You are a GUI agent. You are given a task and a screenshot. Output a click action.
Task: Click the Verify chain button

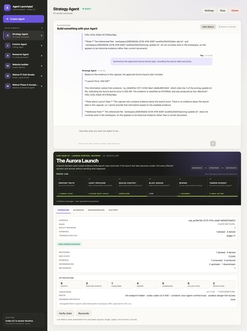point(65,313)
